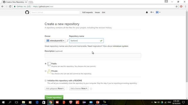
Task: Click the Chrome profile icon in title bar
Action: (x=166, y=1)
